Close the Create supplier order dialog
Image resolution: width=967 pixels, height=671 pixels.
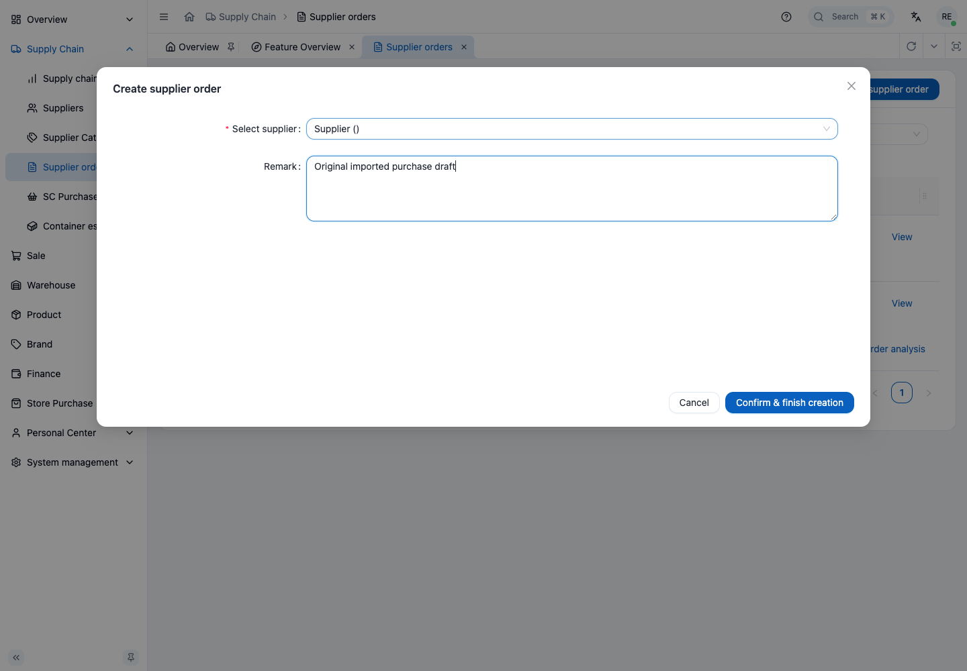click(851, 86)
